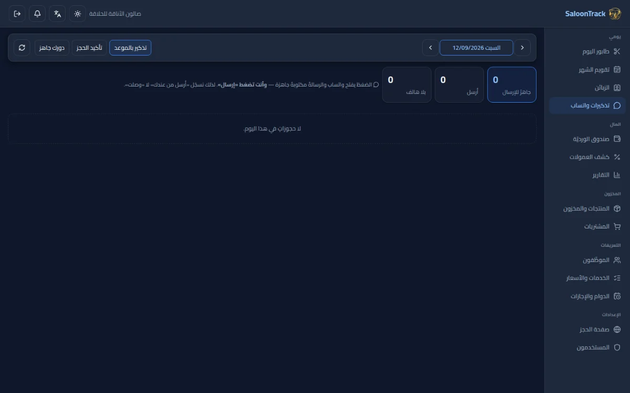Viewport: 630px width, 393px height.
Task: Open صندوق الوردية shift cashbox
Action: (x=587, y=139)
